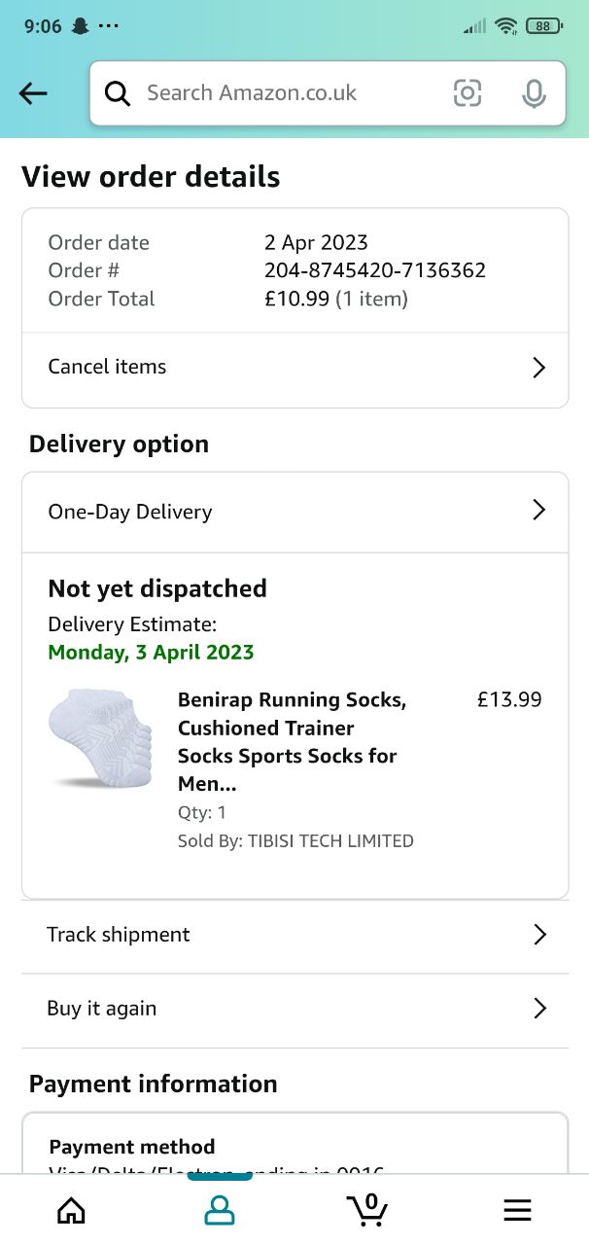Tap the One-Day Delivery option text
The width and height of the screenshot is (589, 1245).
(x=130, y=512)
